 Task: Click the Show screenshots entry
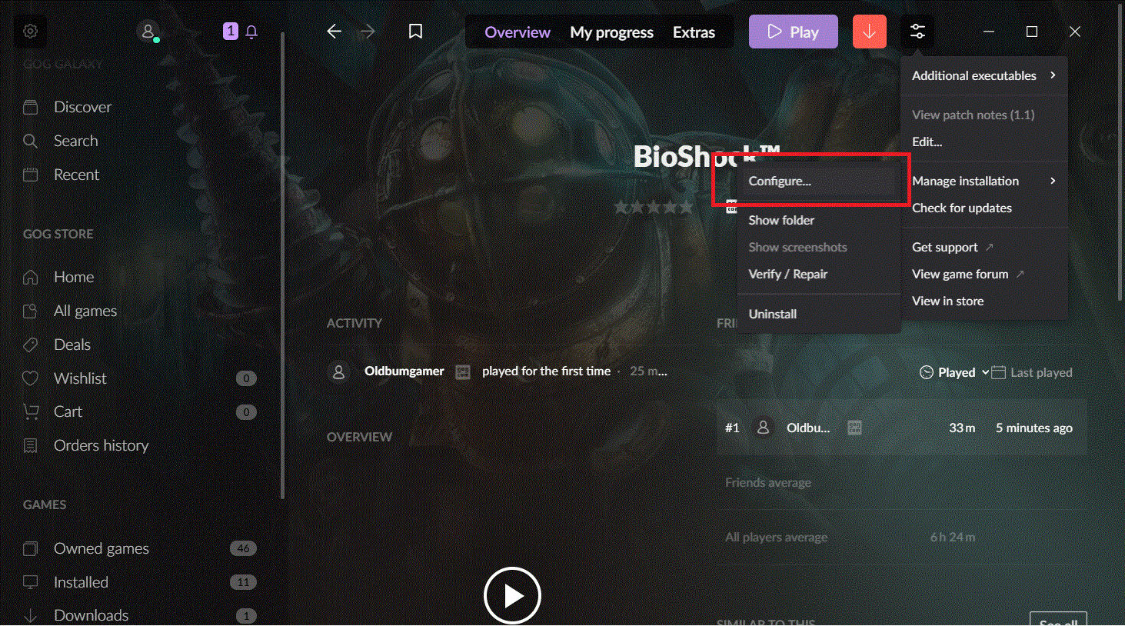pyautogui.click(x=818, y=247)
